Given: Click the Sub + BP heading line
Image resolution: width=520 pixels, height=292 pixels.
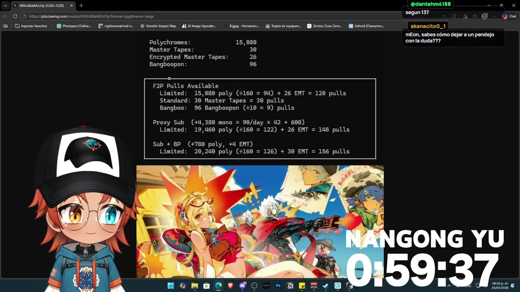Looking at the screenshot, I should click(x=203, y=144).
